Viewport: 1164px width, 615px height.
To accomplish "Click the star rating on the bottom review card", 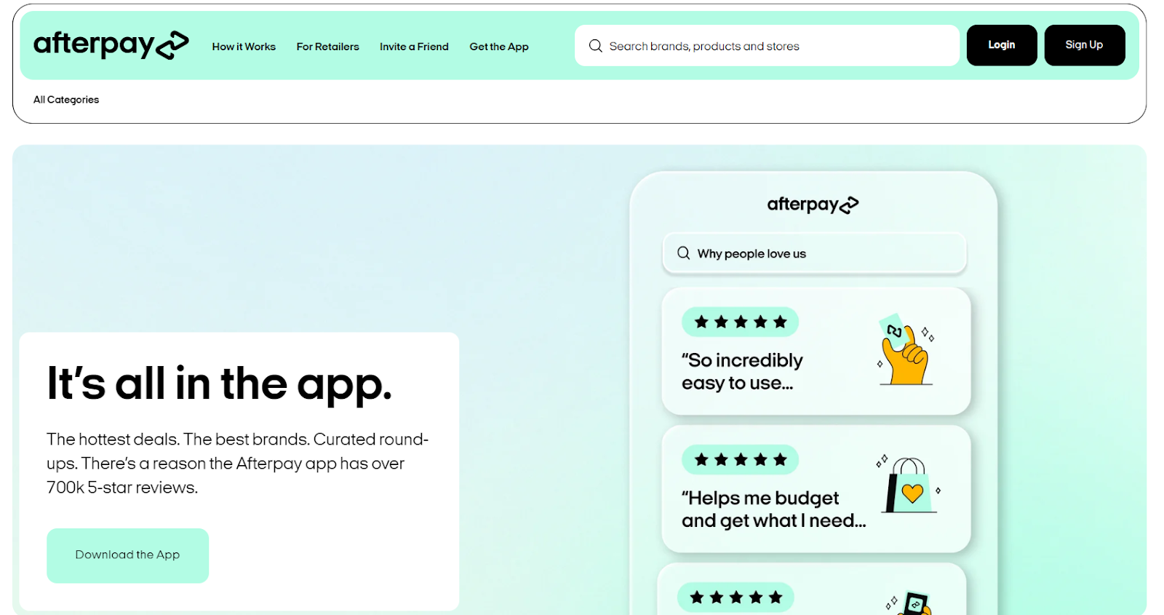I will [x=736, y=598].
